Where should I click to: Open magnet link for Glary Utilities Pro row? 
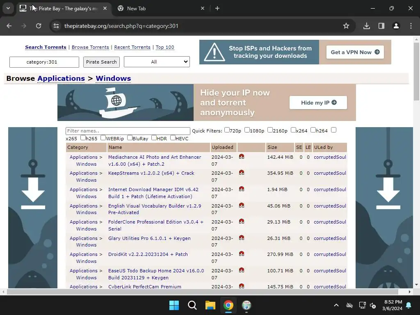pos(241,238)
